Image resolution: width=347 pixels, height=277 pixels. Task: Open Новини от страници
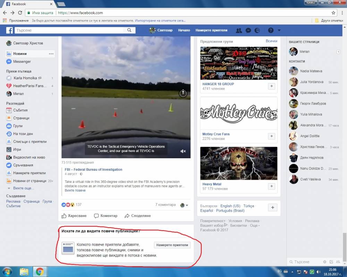pos(29,181)
